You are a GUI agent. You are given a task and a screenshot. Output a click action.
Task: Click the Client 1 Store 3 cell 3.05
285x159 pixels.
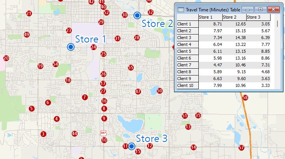(x=258, y=24)
